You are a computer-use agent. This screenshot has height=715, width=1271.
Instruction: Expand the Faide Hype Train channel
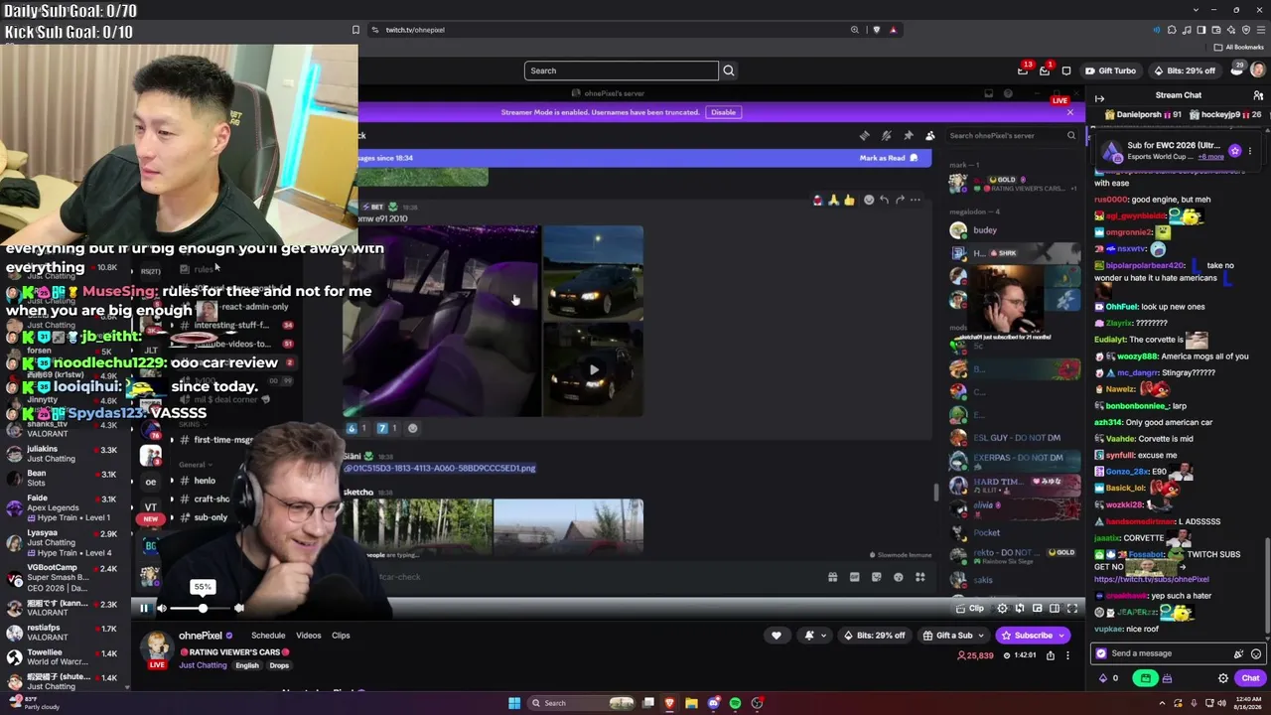coord(67,507)
